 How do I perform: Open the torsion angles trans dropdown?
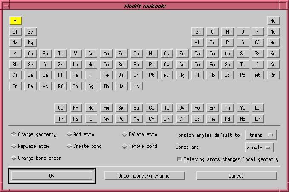coord(260,135)
